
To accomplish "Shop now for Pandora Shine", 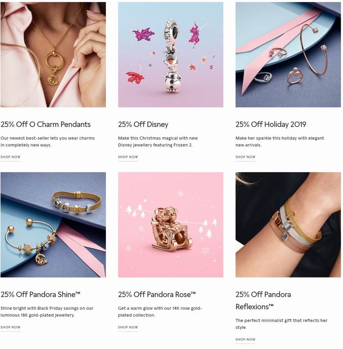I will pos(10,327).
